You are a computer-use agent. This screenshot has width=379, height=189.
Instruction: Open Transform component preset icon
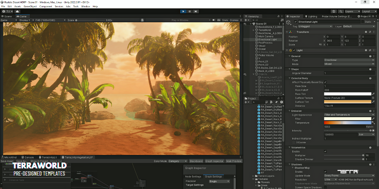click(370, 32)
